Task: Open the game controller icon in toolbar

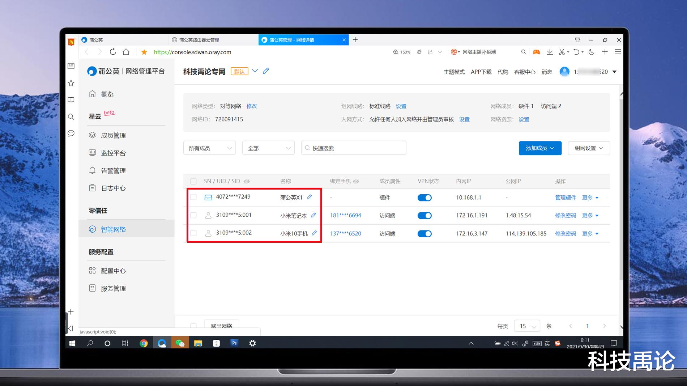Action: [536, 52]
